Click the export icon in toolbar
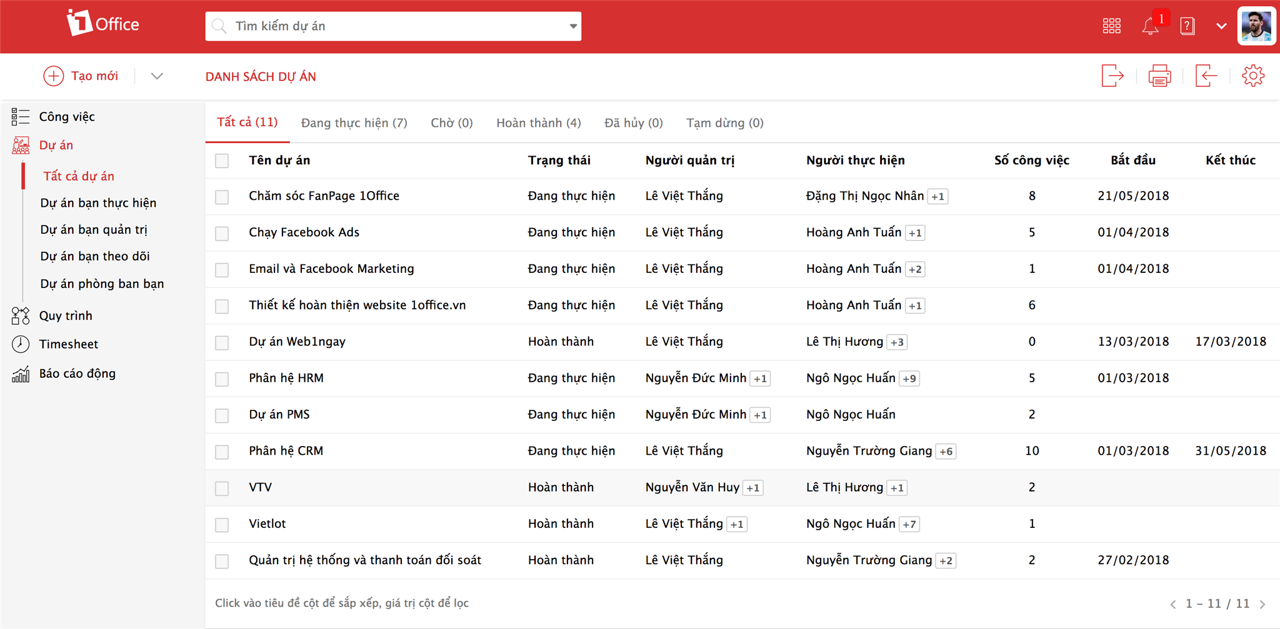 [x=1112, y=76]
